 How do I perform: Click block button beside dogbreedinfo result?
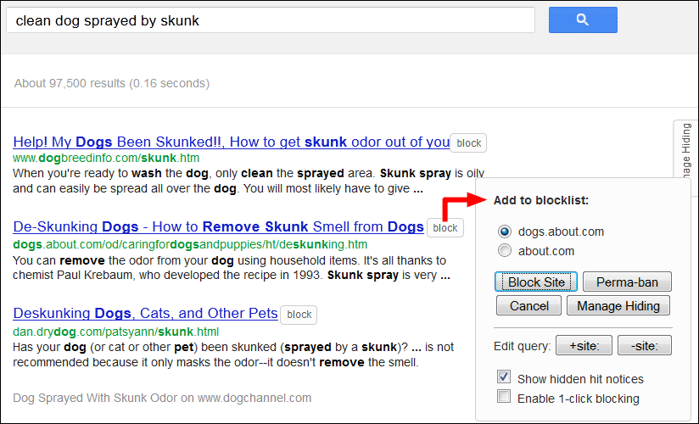pyautogui.click(x=468, y=143)
